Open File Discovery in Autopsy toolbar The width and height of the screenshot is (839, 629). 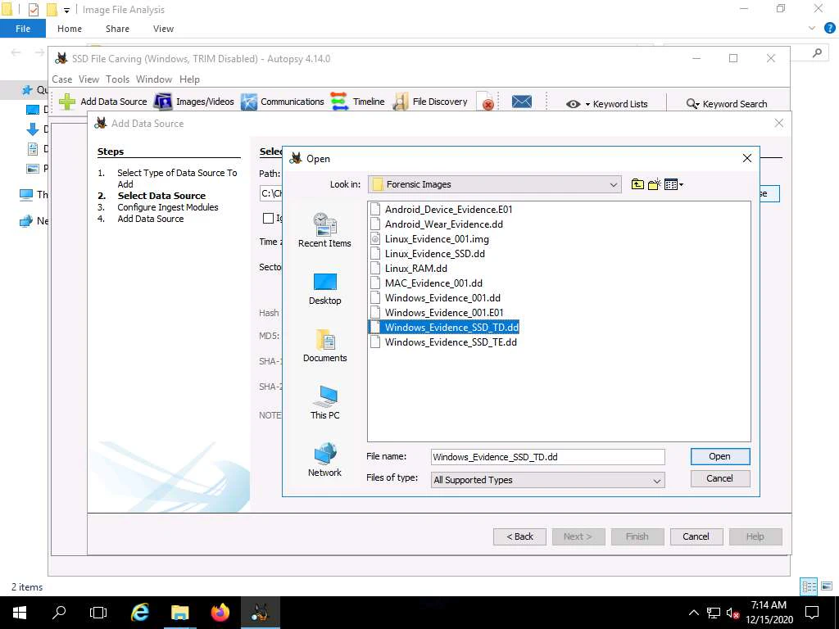pyautogui.click(x=429, y=102)
